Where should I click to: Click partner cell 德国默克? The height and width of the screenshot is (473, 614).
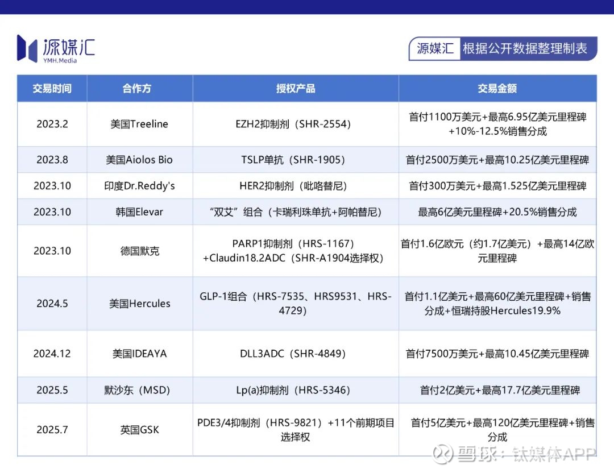click(x=140, y=251)
